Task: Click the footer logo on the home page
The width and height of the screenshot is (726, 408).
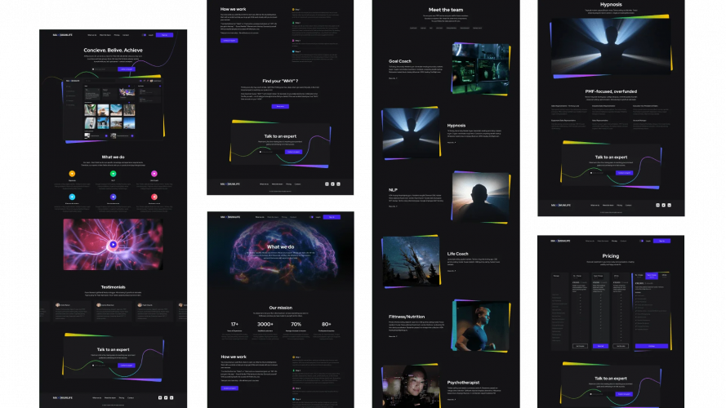Action: pos(63,398)
